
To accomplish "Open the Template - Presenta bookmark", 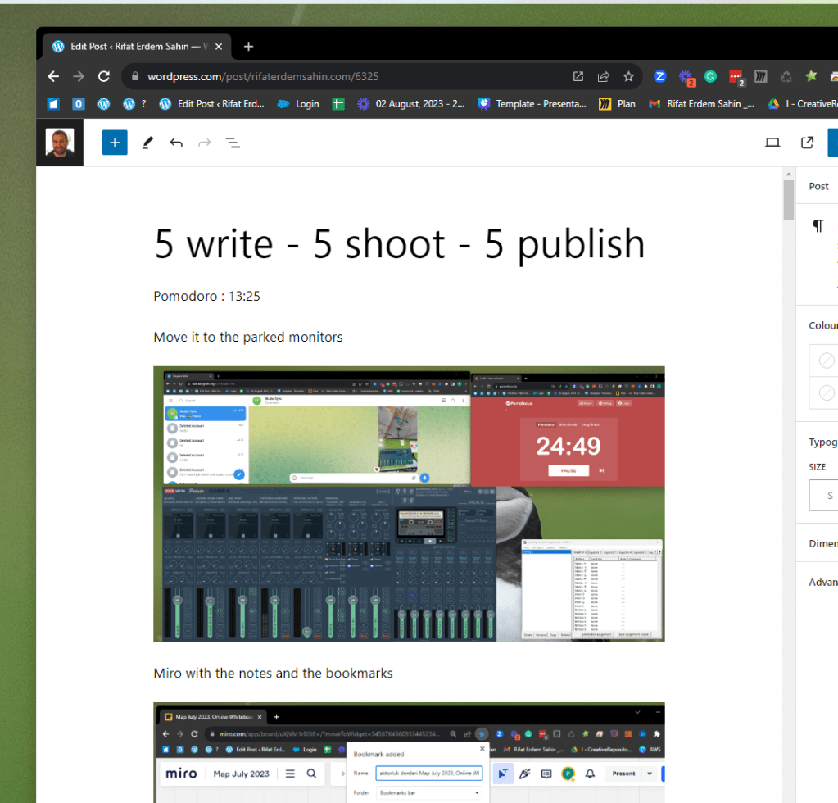I will click(x=532, y=104).
